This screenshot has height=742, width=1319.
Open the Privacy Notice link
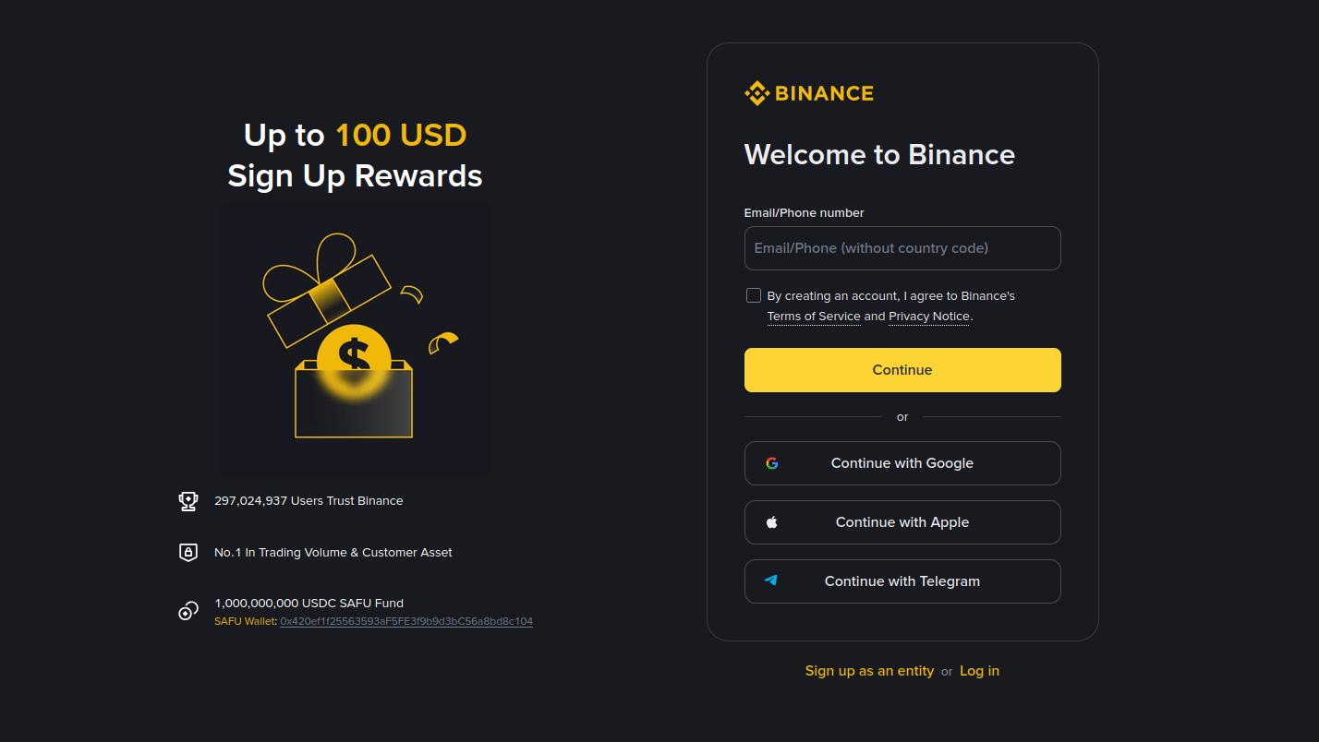pyautogui.click(x=928, y=316)
